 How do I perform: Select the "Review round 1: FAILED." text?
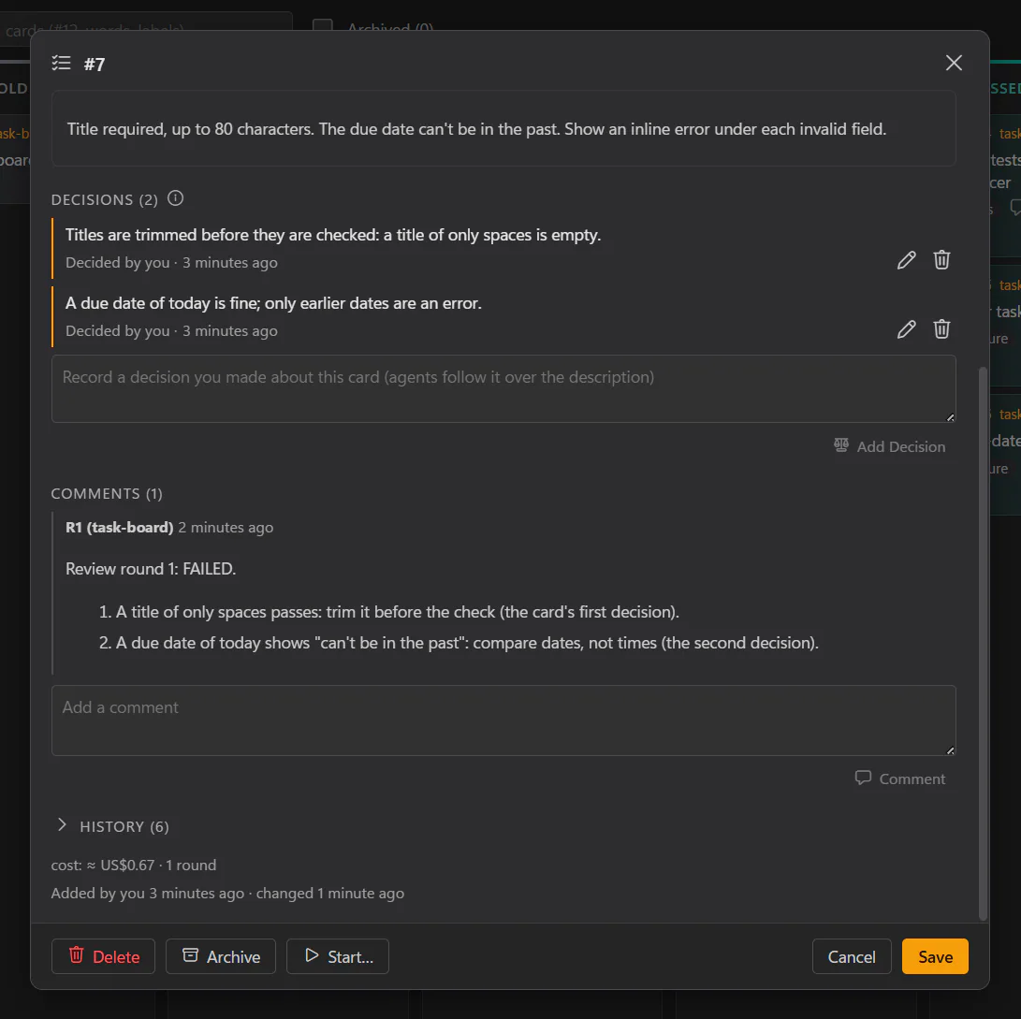[151, 568]
